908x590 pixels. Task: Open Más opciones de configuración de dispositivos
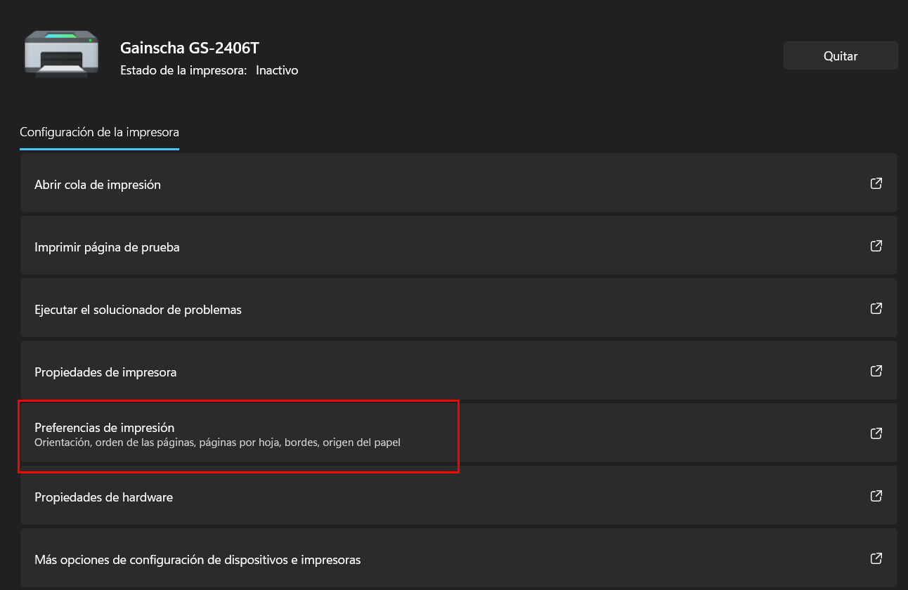[197, 560]
